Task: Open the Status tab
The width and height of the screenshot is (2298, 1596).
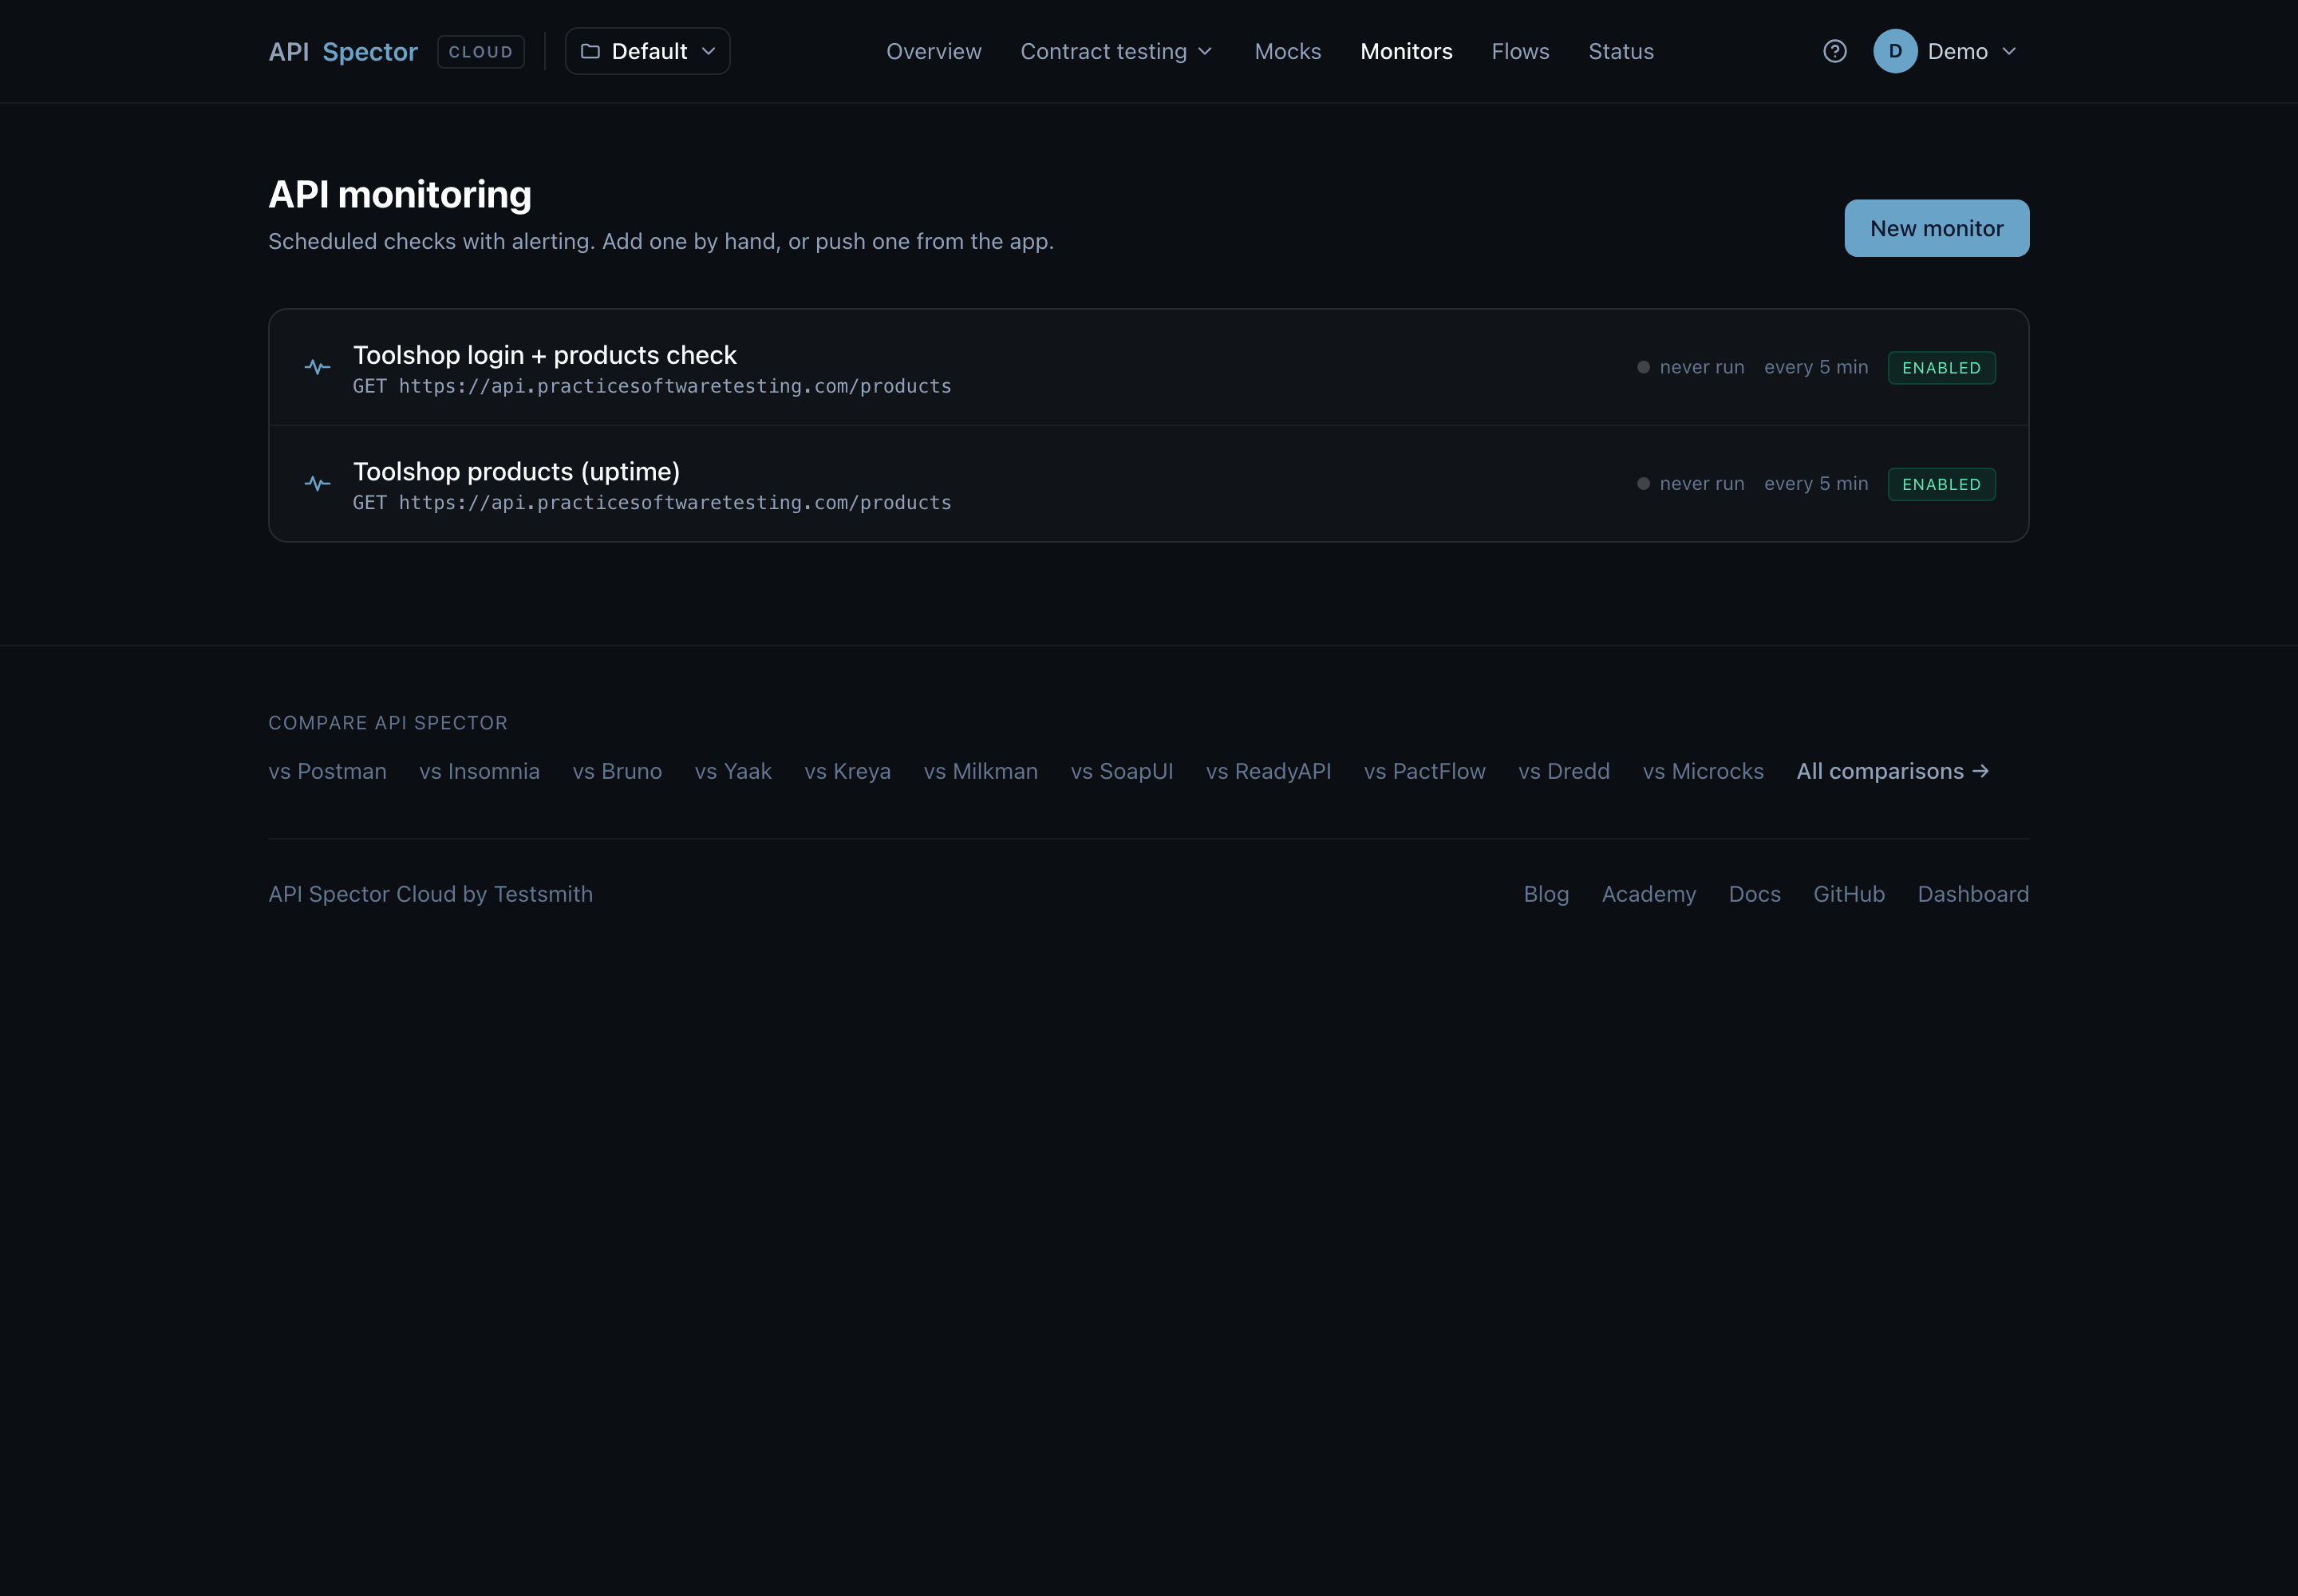Action: coord(1621,51)
